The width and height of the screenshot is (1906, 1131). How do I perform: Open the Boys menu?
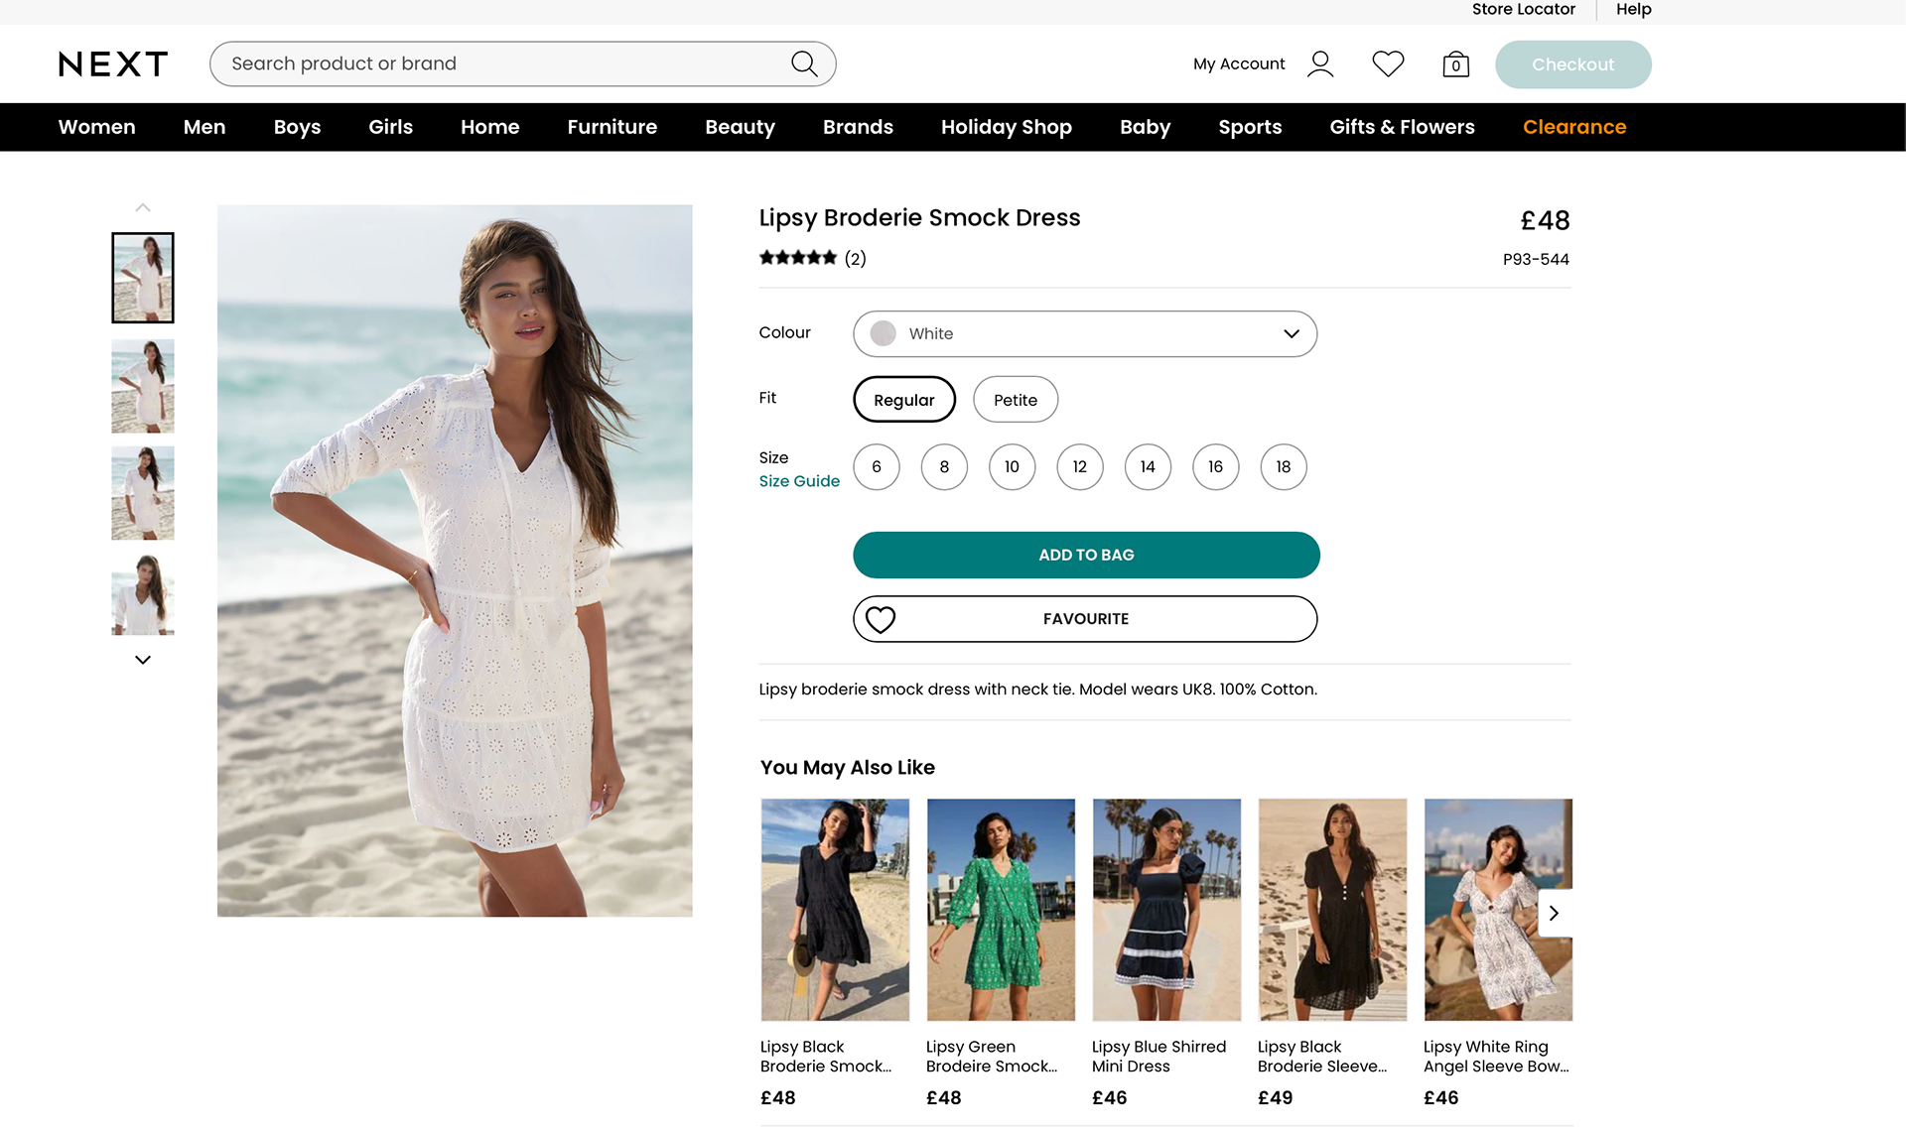pos(297,127)
